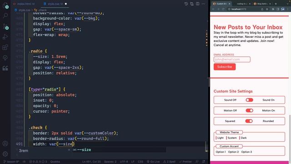Open the browser side panel icon

pos(278,9)
